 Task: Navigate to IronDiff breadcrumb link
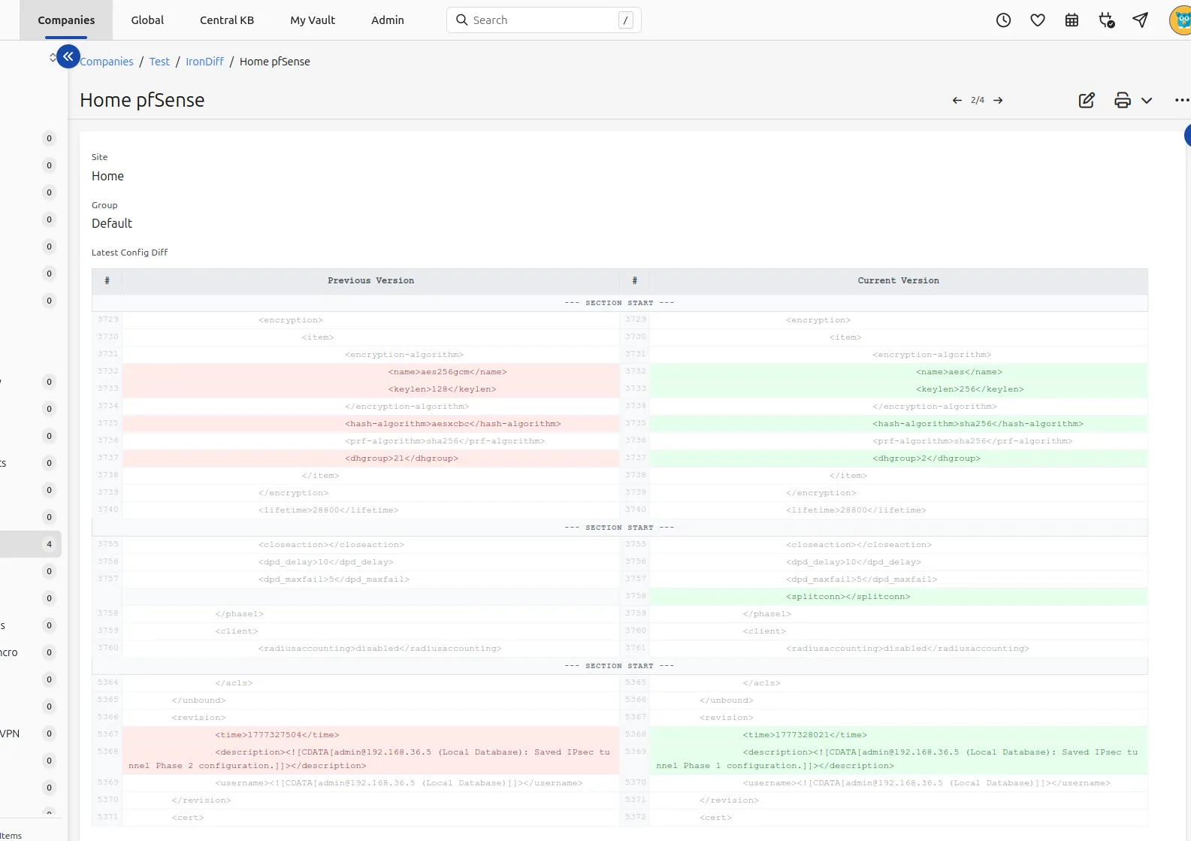pos(204,62)
